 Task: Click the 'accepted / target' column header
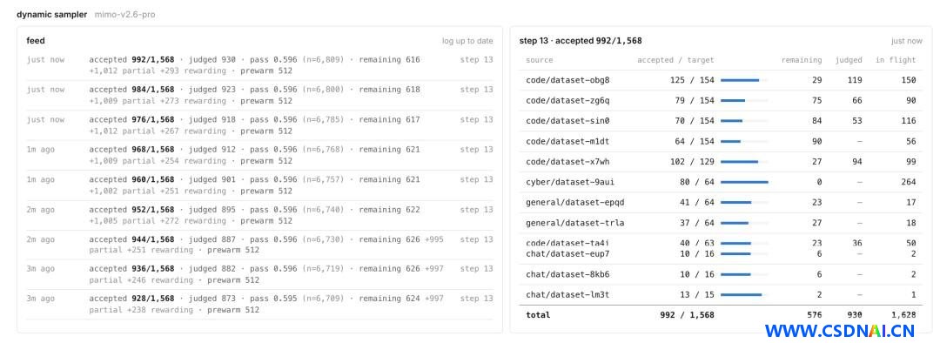coord(675,60)
